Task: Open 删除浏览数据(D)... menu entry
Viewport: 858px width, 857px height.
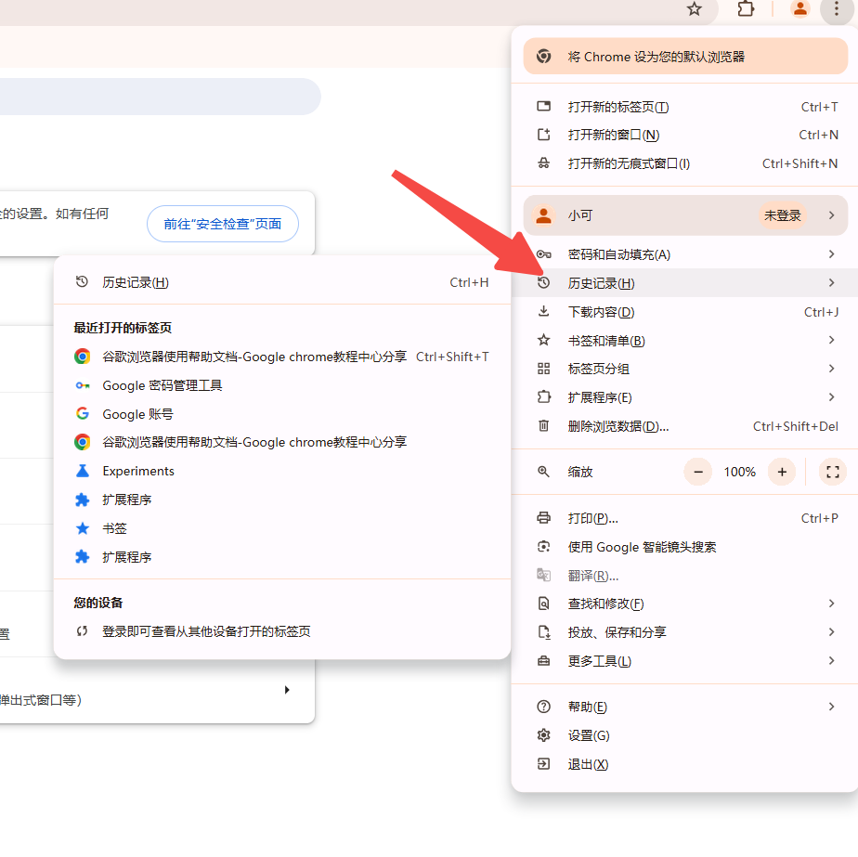Action: [685, 426]
